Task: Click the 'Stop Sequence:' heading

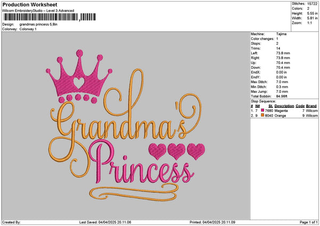Action: coord(263,101)
